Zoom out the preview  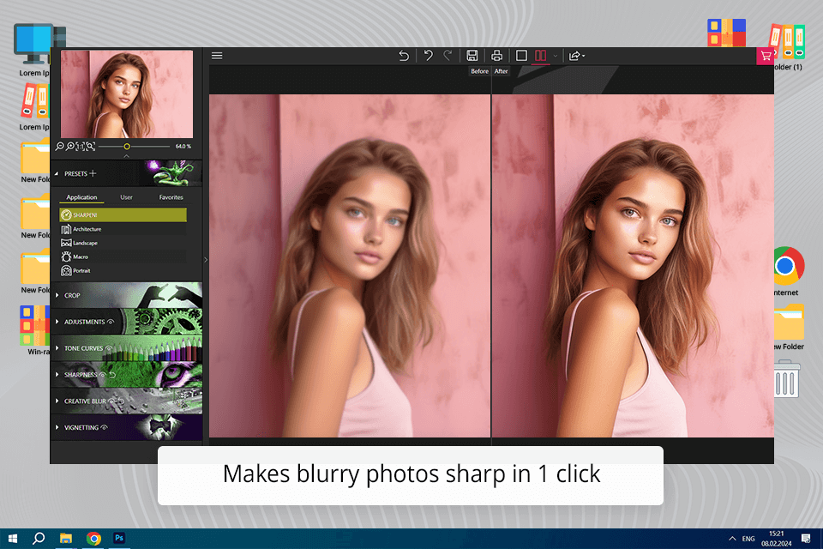point(60,147)
